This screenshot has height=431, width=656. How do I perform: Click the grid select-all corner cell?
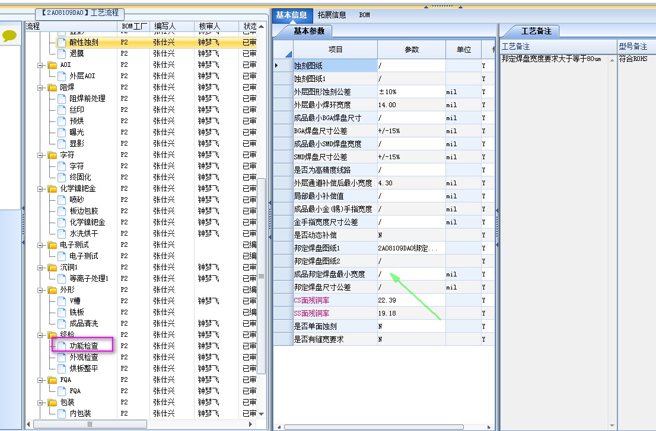(284, 49)
